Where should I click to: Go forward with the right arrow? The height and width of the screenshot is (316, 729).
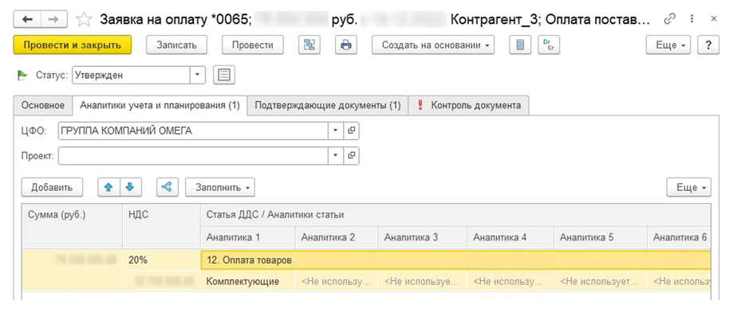tap(54, 19)
